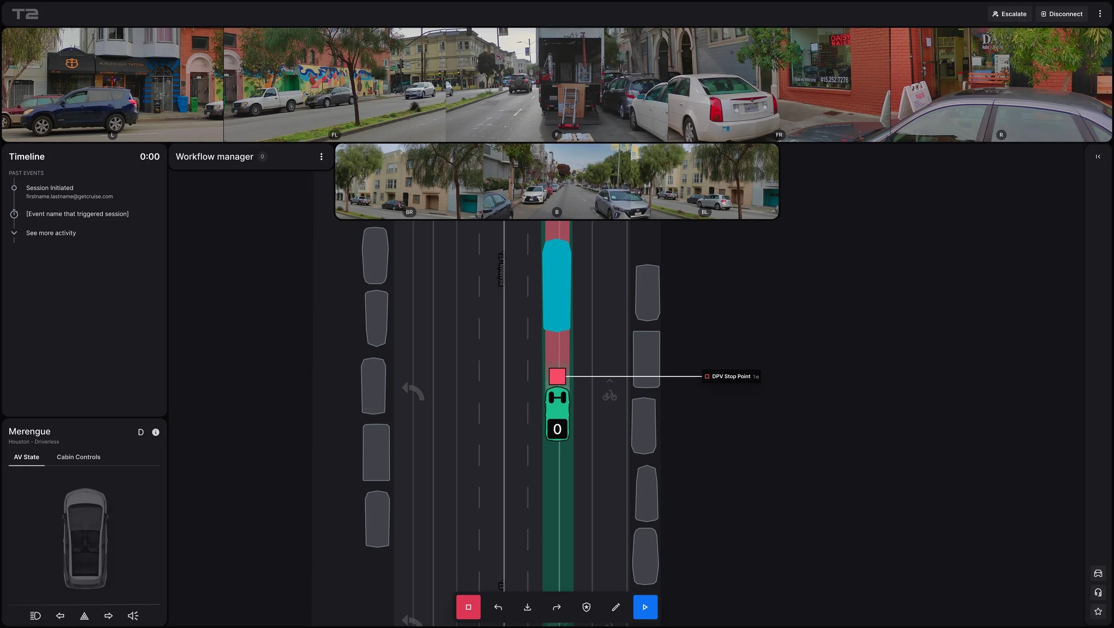This screenshot has height=628, width=1114.
Task: Open the B back camera view
Action: [x=557, y=181]
